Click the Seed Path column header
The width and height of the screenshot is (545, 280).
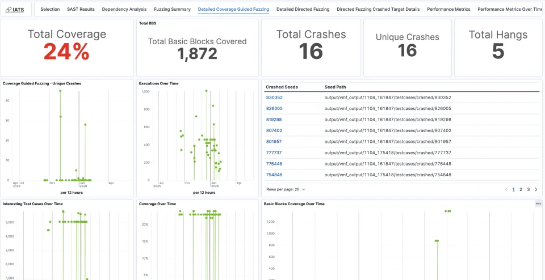point(335,87)
